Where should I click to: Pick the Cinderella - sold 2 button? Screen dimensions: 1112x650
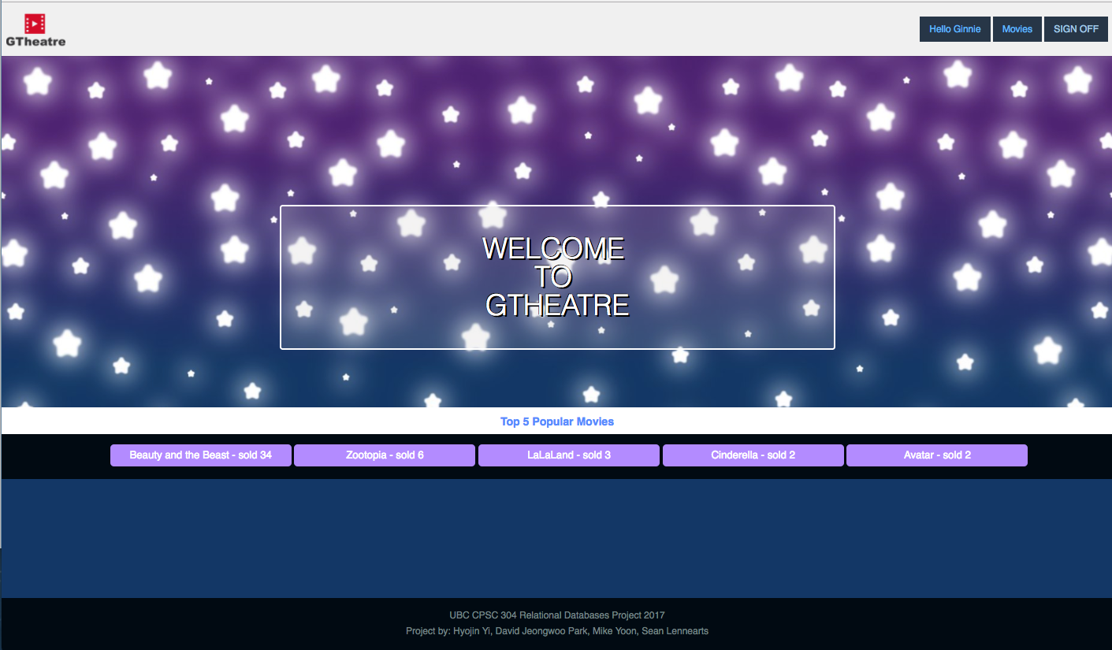753,455
